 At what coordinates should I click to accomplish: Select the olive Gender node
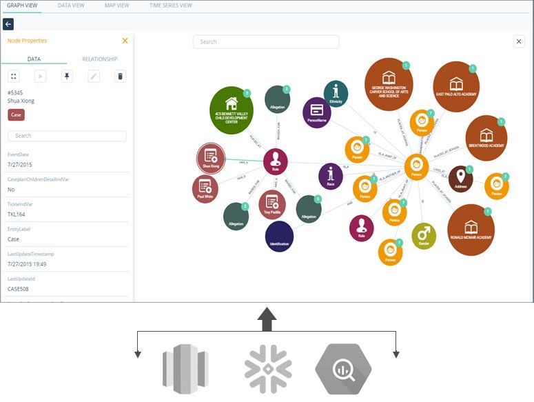pos(424,236)
